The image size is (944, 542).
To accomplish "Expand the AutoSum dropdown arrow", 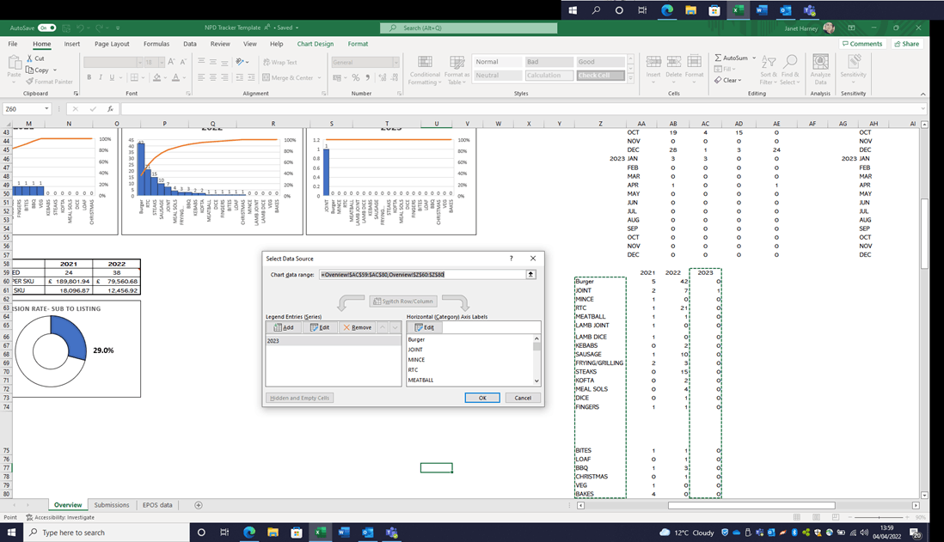I will click(x=754, y=58).
